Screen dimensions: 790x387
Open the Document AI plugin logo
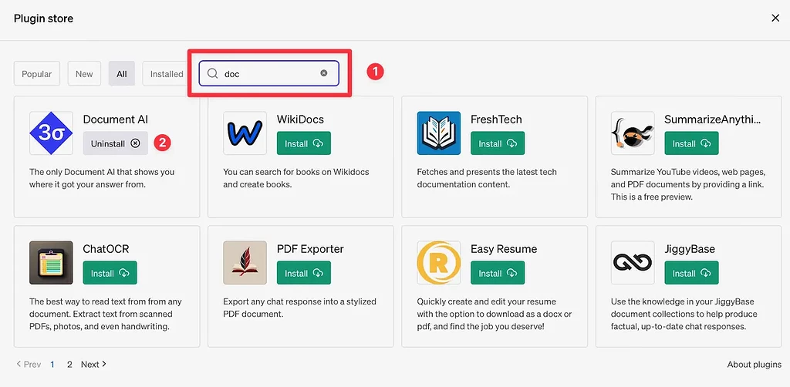[51, 133]
